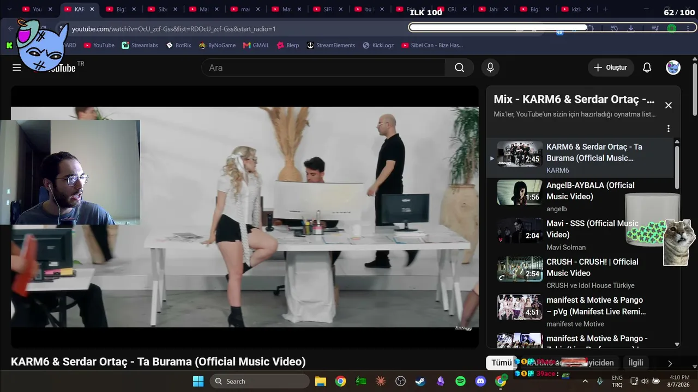Open the Mix playlist three-dot options menu
This screenshot has width=698, height=392.
[669, 128]
